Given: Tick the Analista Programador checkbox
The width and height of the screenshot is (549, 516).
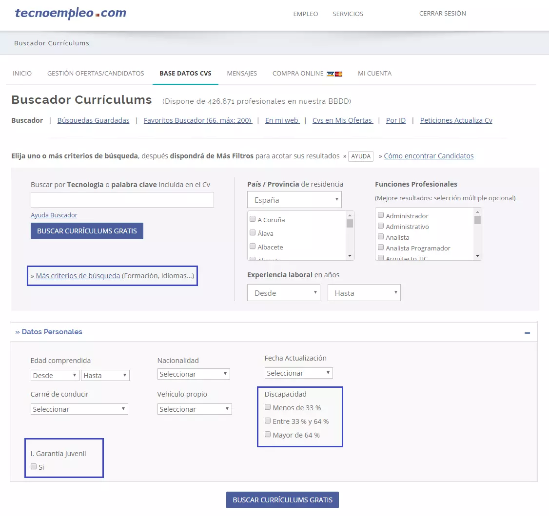Looking at the screenshot, I should (381, 248).
